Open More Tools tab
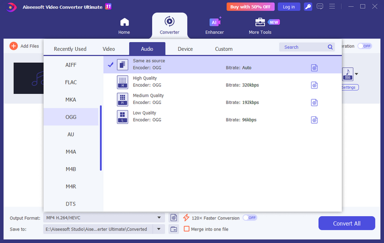 coord(260,26)
